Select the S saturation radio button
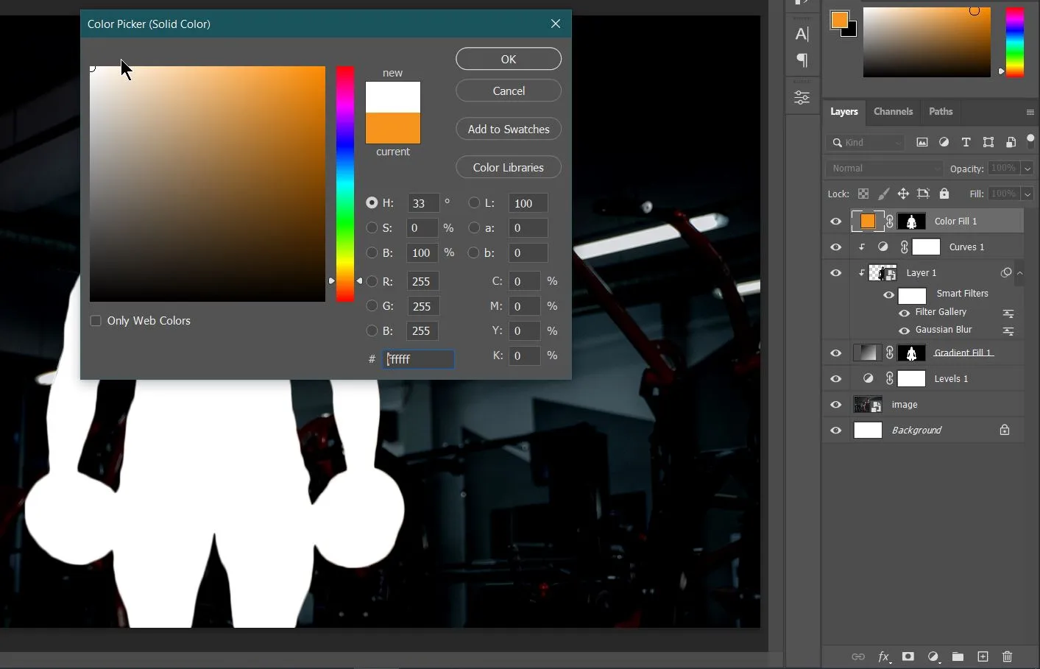Viewport: 1040px width, 669px height. click(x=372, y=228)
